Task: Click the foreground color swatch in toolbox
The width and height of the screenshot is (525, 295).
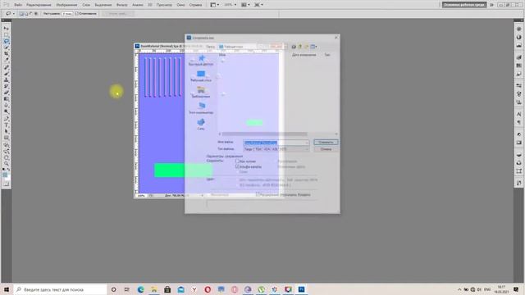Action: [5, 175]
